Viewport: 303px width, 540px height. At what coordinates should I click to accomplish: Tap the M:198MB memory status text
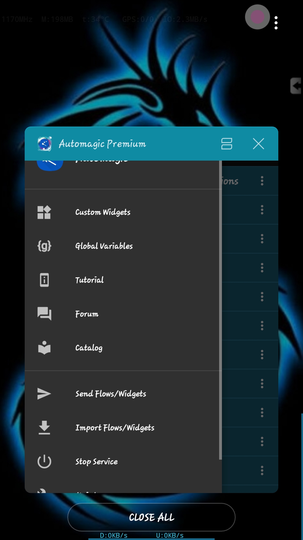coord(57,19)
